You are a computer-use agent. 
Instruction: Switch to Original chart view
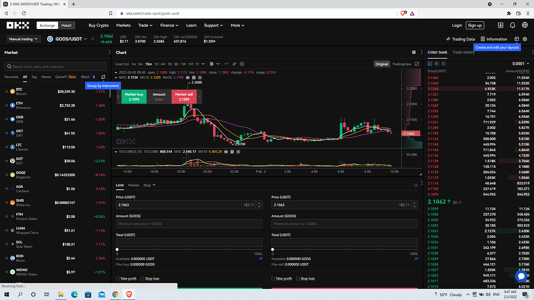tap(382, 64)
